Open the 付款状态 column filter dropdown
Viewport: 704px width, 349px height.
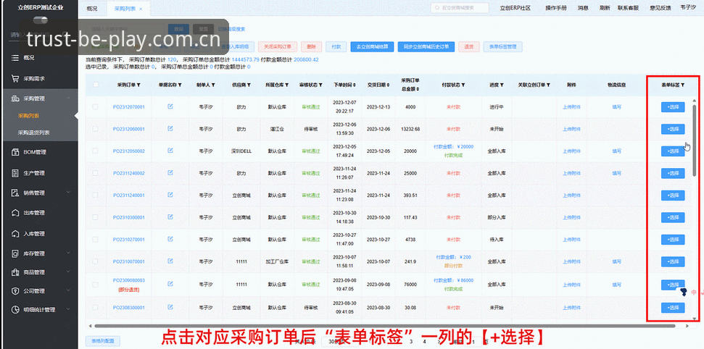tap(463, 84)
